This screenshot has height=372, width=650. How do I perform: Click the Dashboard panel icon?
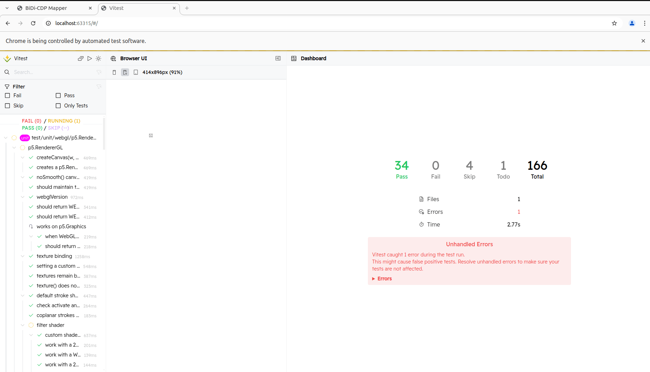point(294,58)
